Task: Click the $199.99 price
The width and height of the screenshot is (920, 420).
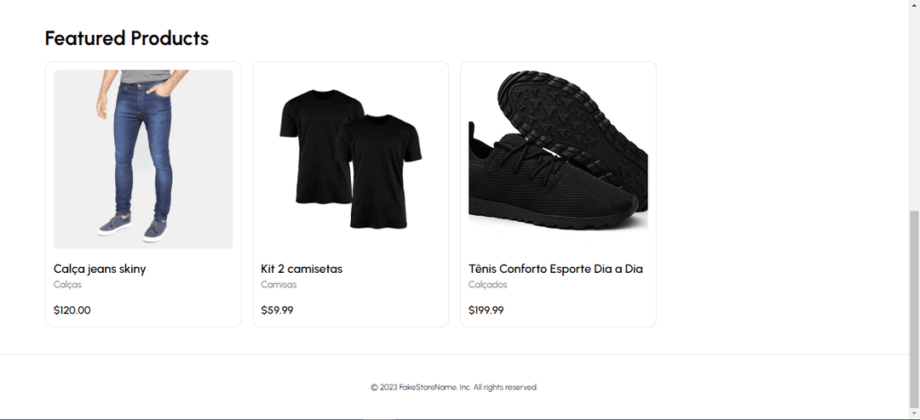Action: [486, 310]
